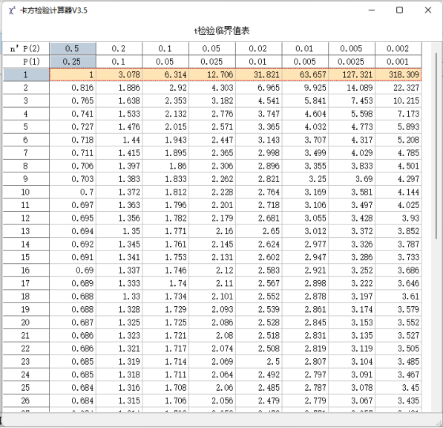Click the P(1) 0.0025 header cell
Viewport: 443px width, 428px height.
point(352,62)
